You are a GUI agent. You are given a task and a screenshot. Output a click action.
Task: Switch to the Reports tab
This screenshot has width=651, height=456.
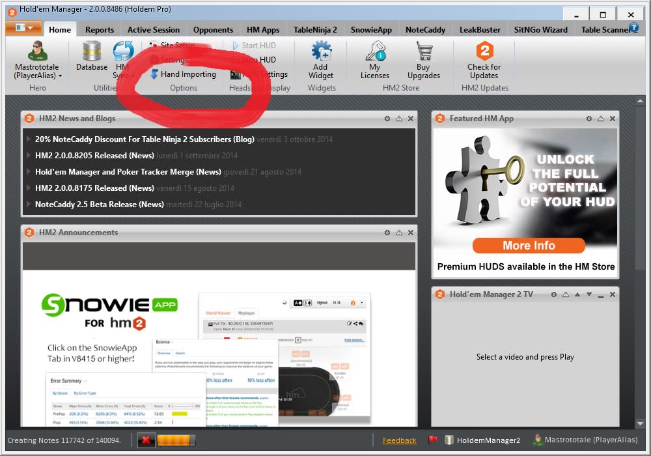tap(100, 30)
